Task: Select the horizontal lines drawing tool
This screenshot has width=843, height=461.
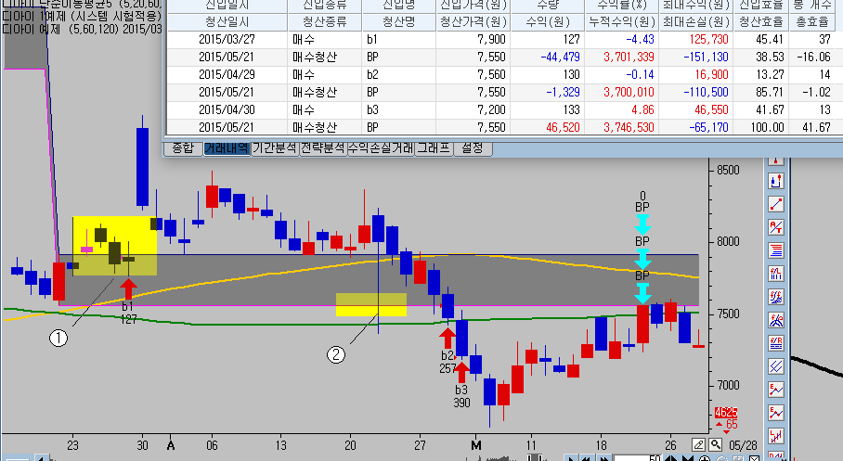Action: click(776, 250)
